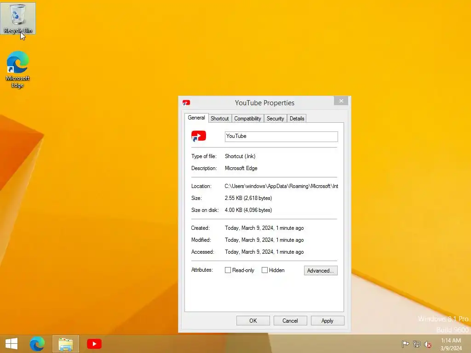Click the Apply button

[327, 320]
